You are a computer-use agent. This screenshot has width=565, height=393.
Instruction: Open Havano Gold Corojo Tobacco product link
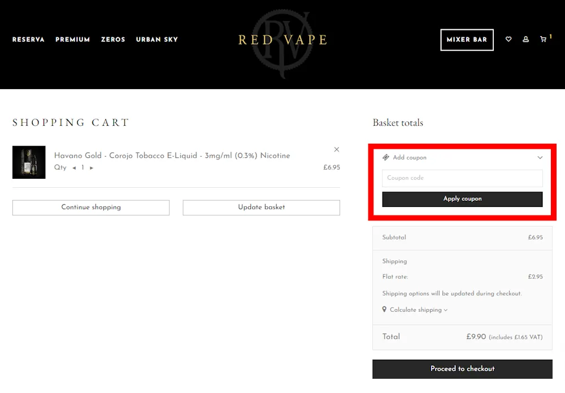pyautogui.click(x=172, y=156)
